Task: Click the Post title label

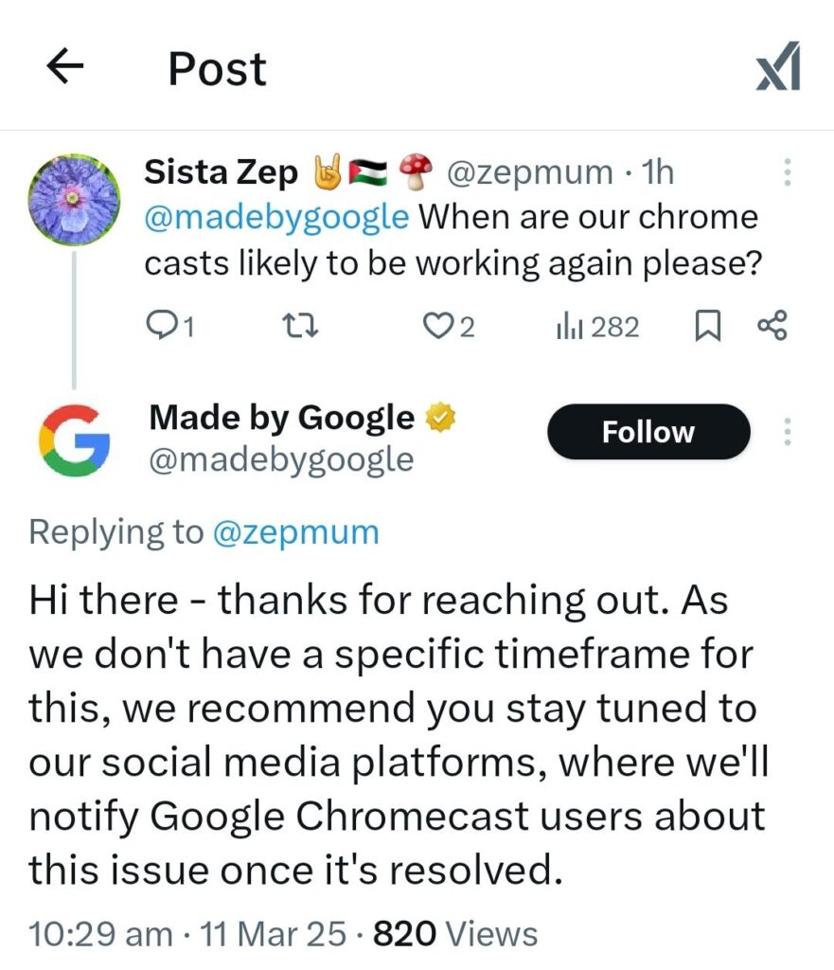Action: click(216, 66)
